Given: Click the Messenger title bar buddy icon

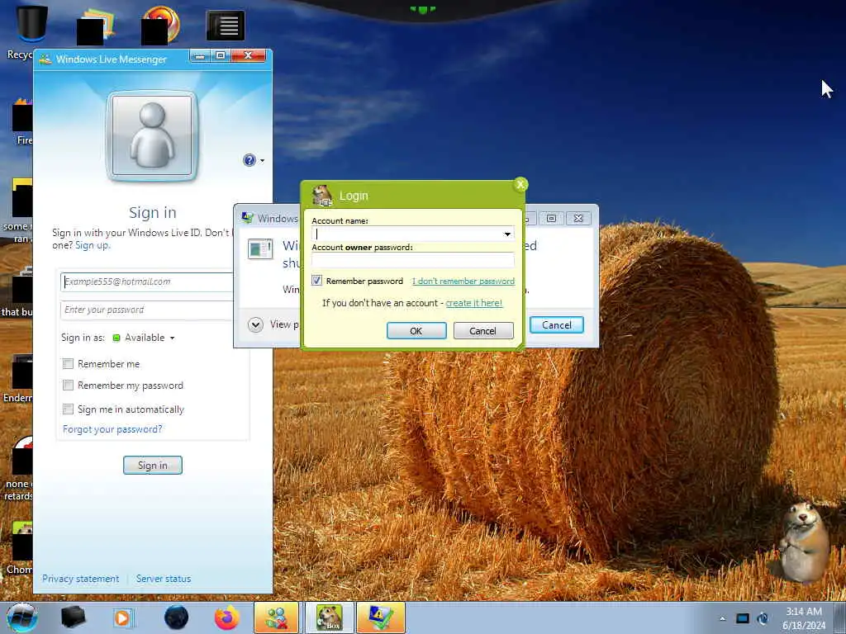Looking at the screenshot, I should point(46,59).
